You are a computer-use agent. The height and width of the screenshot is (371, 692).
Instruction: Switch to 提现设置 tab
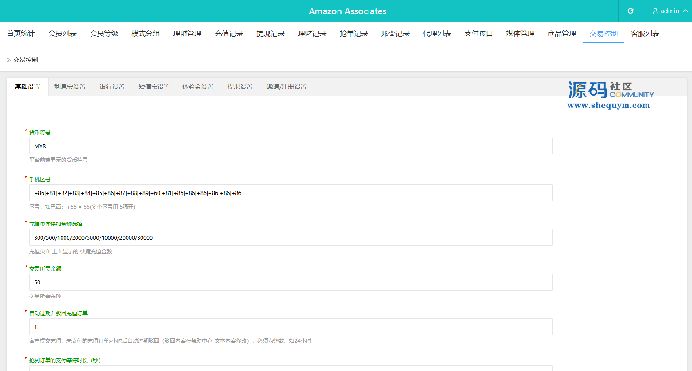click(240, 87)
